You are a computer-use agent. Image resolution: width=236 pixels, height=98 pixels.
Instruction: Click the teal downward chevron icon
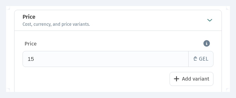[209, 20]
